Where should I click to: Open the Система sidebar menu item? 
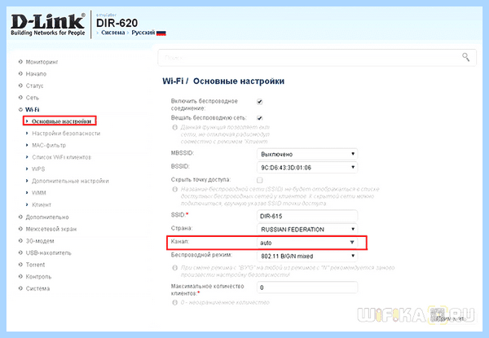tap(37, 289)
